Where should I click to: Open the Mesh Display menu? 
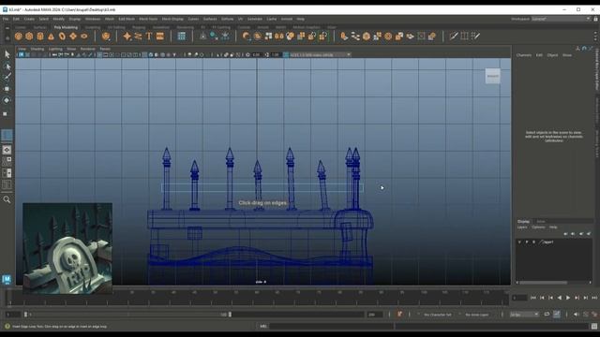click(x=172, y=19)
